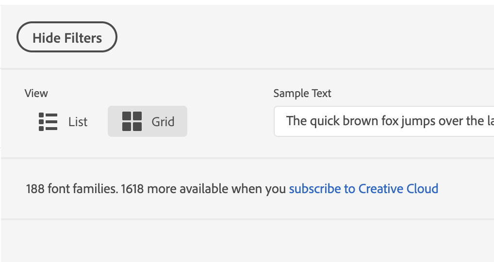Screen dimensions: 494x262
Task: Switch font view to List
Action: tap(63, 122)
